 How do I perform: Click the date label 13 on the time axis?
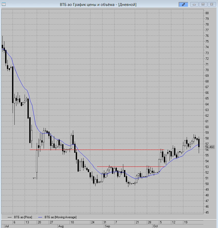(27, 222)
